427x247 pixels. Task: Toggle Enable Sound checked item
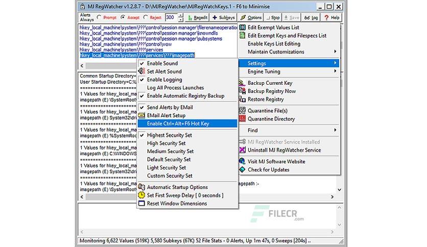(x=187, y=63)
